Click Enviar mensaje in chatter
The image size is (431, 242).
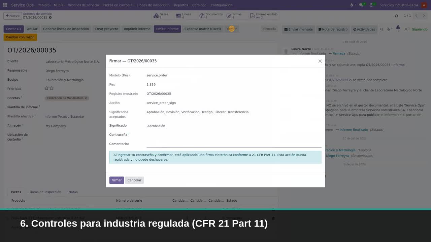pyautogui.click(x=298, y=29)
